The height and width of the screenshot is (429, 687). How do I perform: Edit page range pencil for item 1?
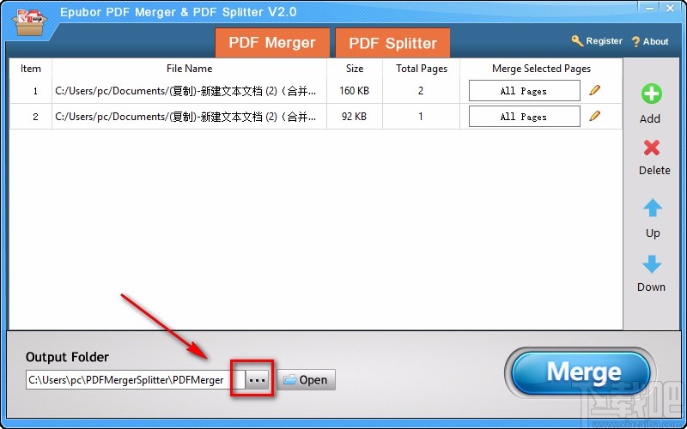[x=594, y=90]
